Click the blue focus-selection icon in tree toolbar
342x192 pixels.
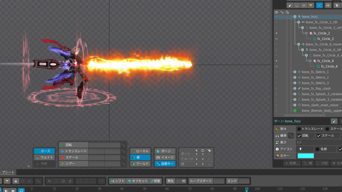319,5
